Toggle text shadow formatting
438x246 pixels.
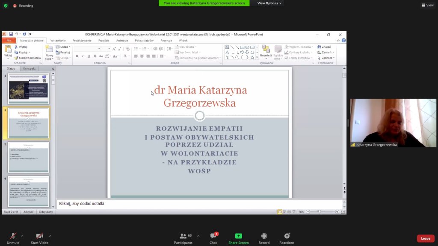point(95,56)
